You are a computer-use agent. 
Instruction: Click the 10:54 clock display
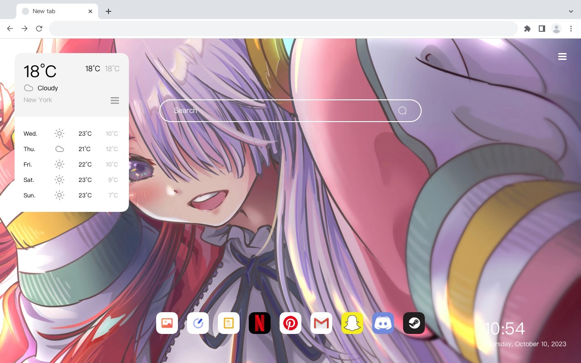pyautogui.click(x=504, y=329)
